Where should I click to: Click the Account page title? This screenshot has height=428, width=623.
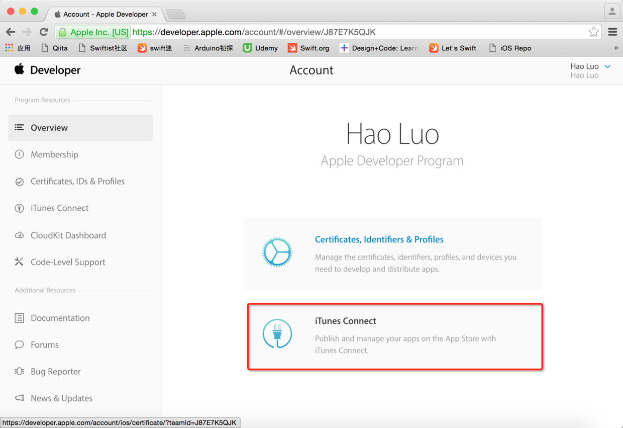[x=311, y=70]
